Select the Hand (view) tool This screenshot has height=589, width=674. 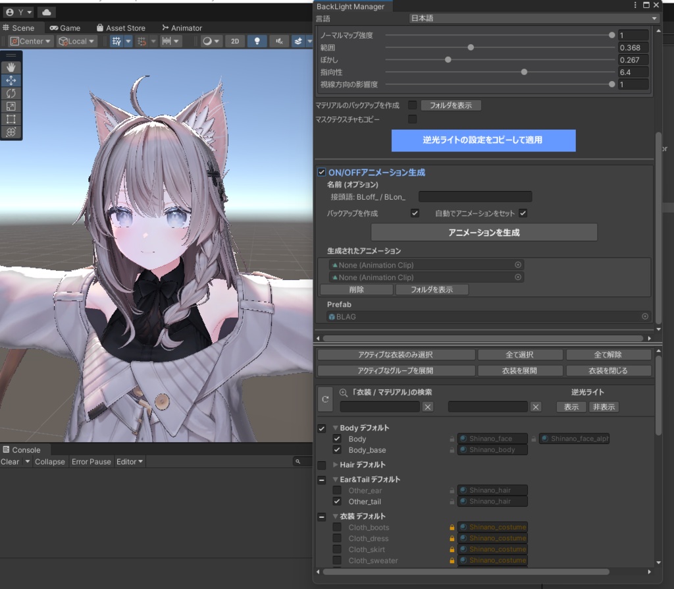point(11,67)
